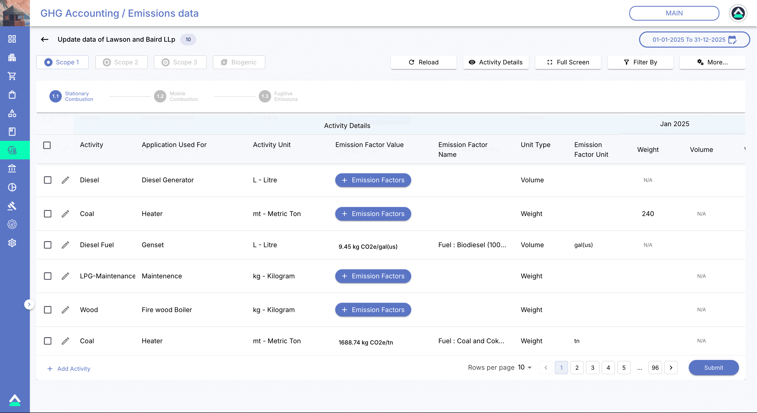
Task: Check the Diesel Generator row checkbox
Action: point(48,180)
